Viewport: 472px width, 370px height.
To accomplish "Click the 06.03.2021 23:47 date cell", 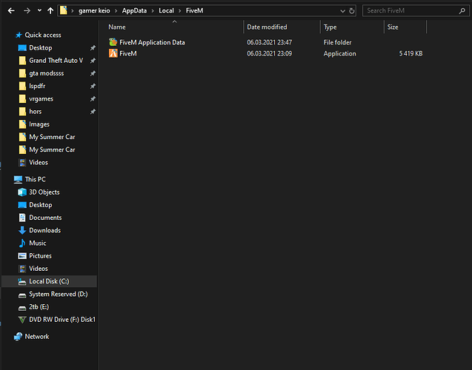I will pos(270,42).
